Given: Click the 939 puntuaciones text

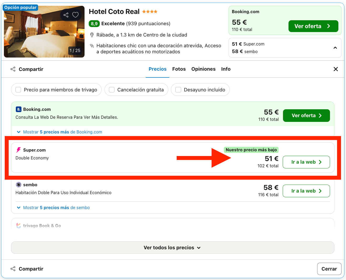Looking at the screenshot, I should point(148,24).
